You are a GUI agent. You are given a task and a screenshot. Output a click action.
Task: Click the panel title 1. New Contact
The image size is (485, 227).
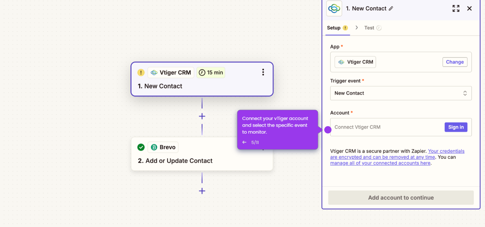click(366, 8)
